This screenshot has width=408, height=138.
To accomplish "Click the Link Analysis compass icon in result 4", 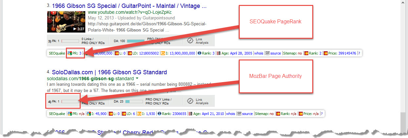I will [x=190, y=101].
